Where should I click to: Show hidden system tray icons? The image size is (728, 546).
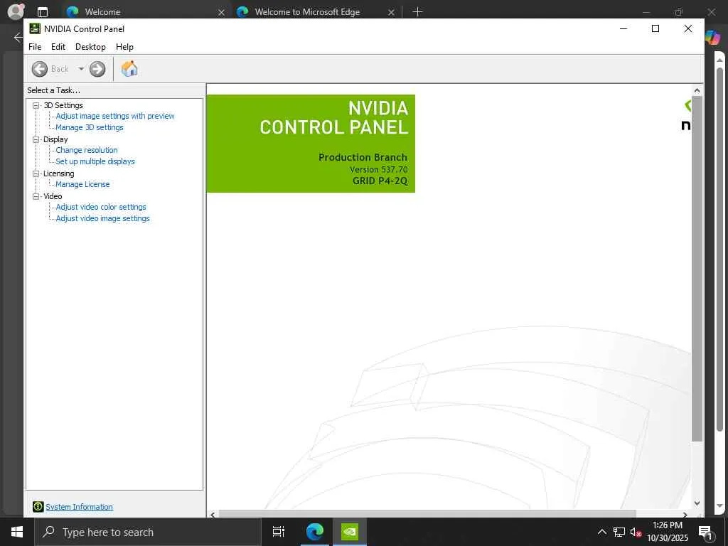click(x=602, y=532)
